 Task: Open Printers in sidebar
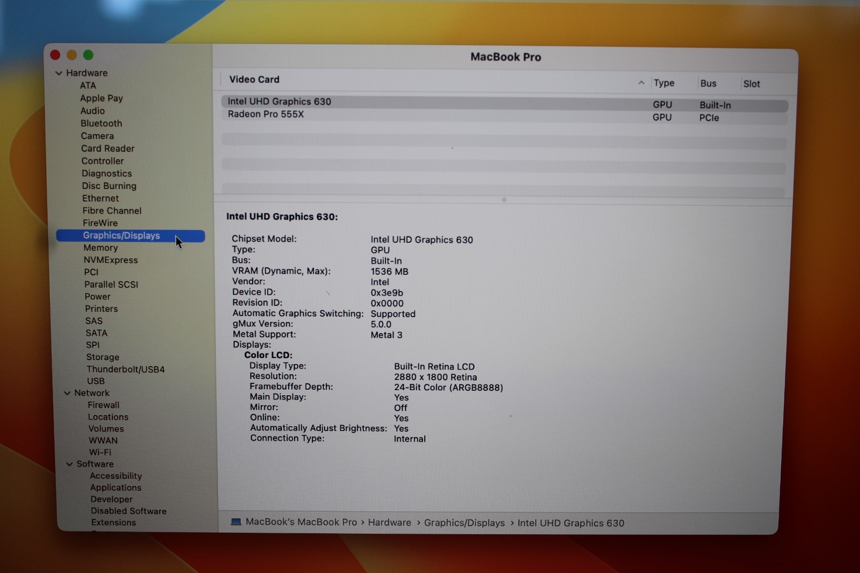[101, 309]
